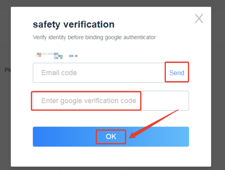Image resolution: width=225 pixels, height=170 pixels.
Task: Dismiss the popup with the X icon
Action: [199, 19]
